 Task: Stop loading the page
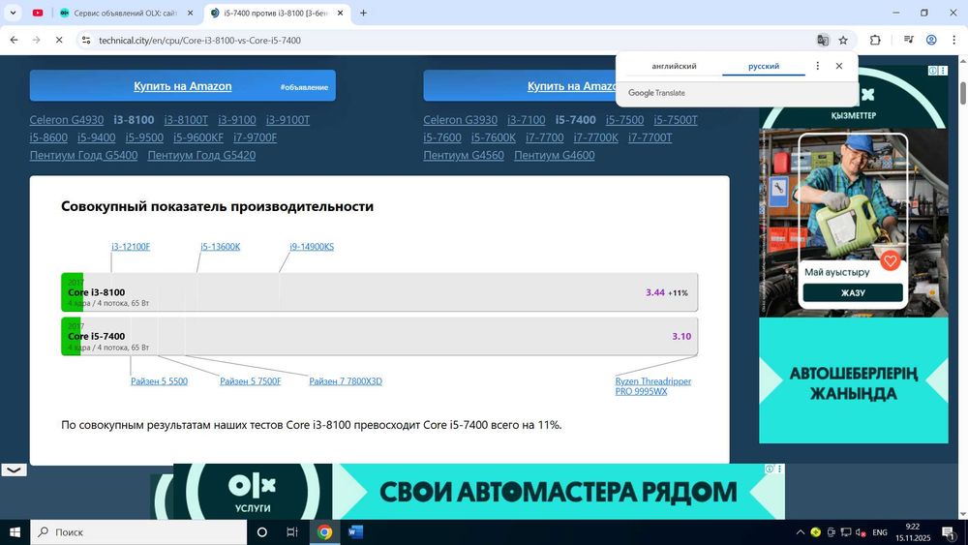pyautogui.click(x=59, y=40)
